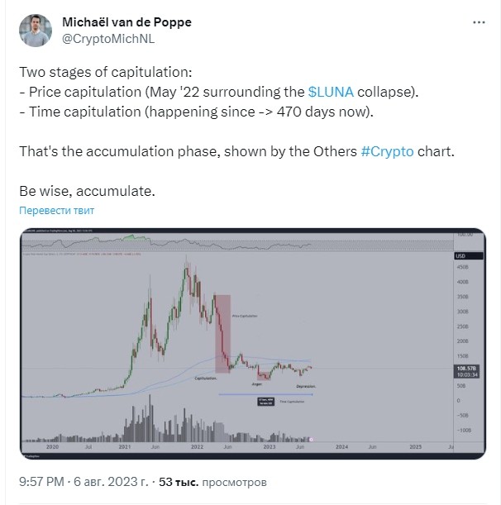Open the three-dot more options menu
Screen dimensions: 501x505
(479, 22)
